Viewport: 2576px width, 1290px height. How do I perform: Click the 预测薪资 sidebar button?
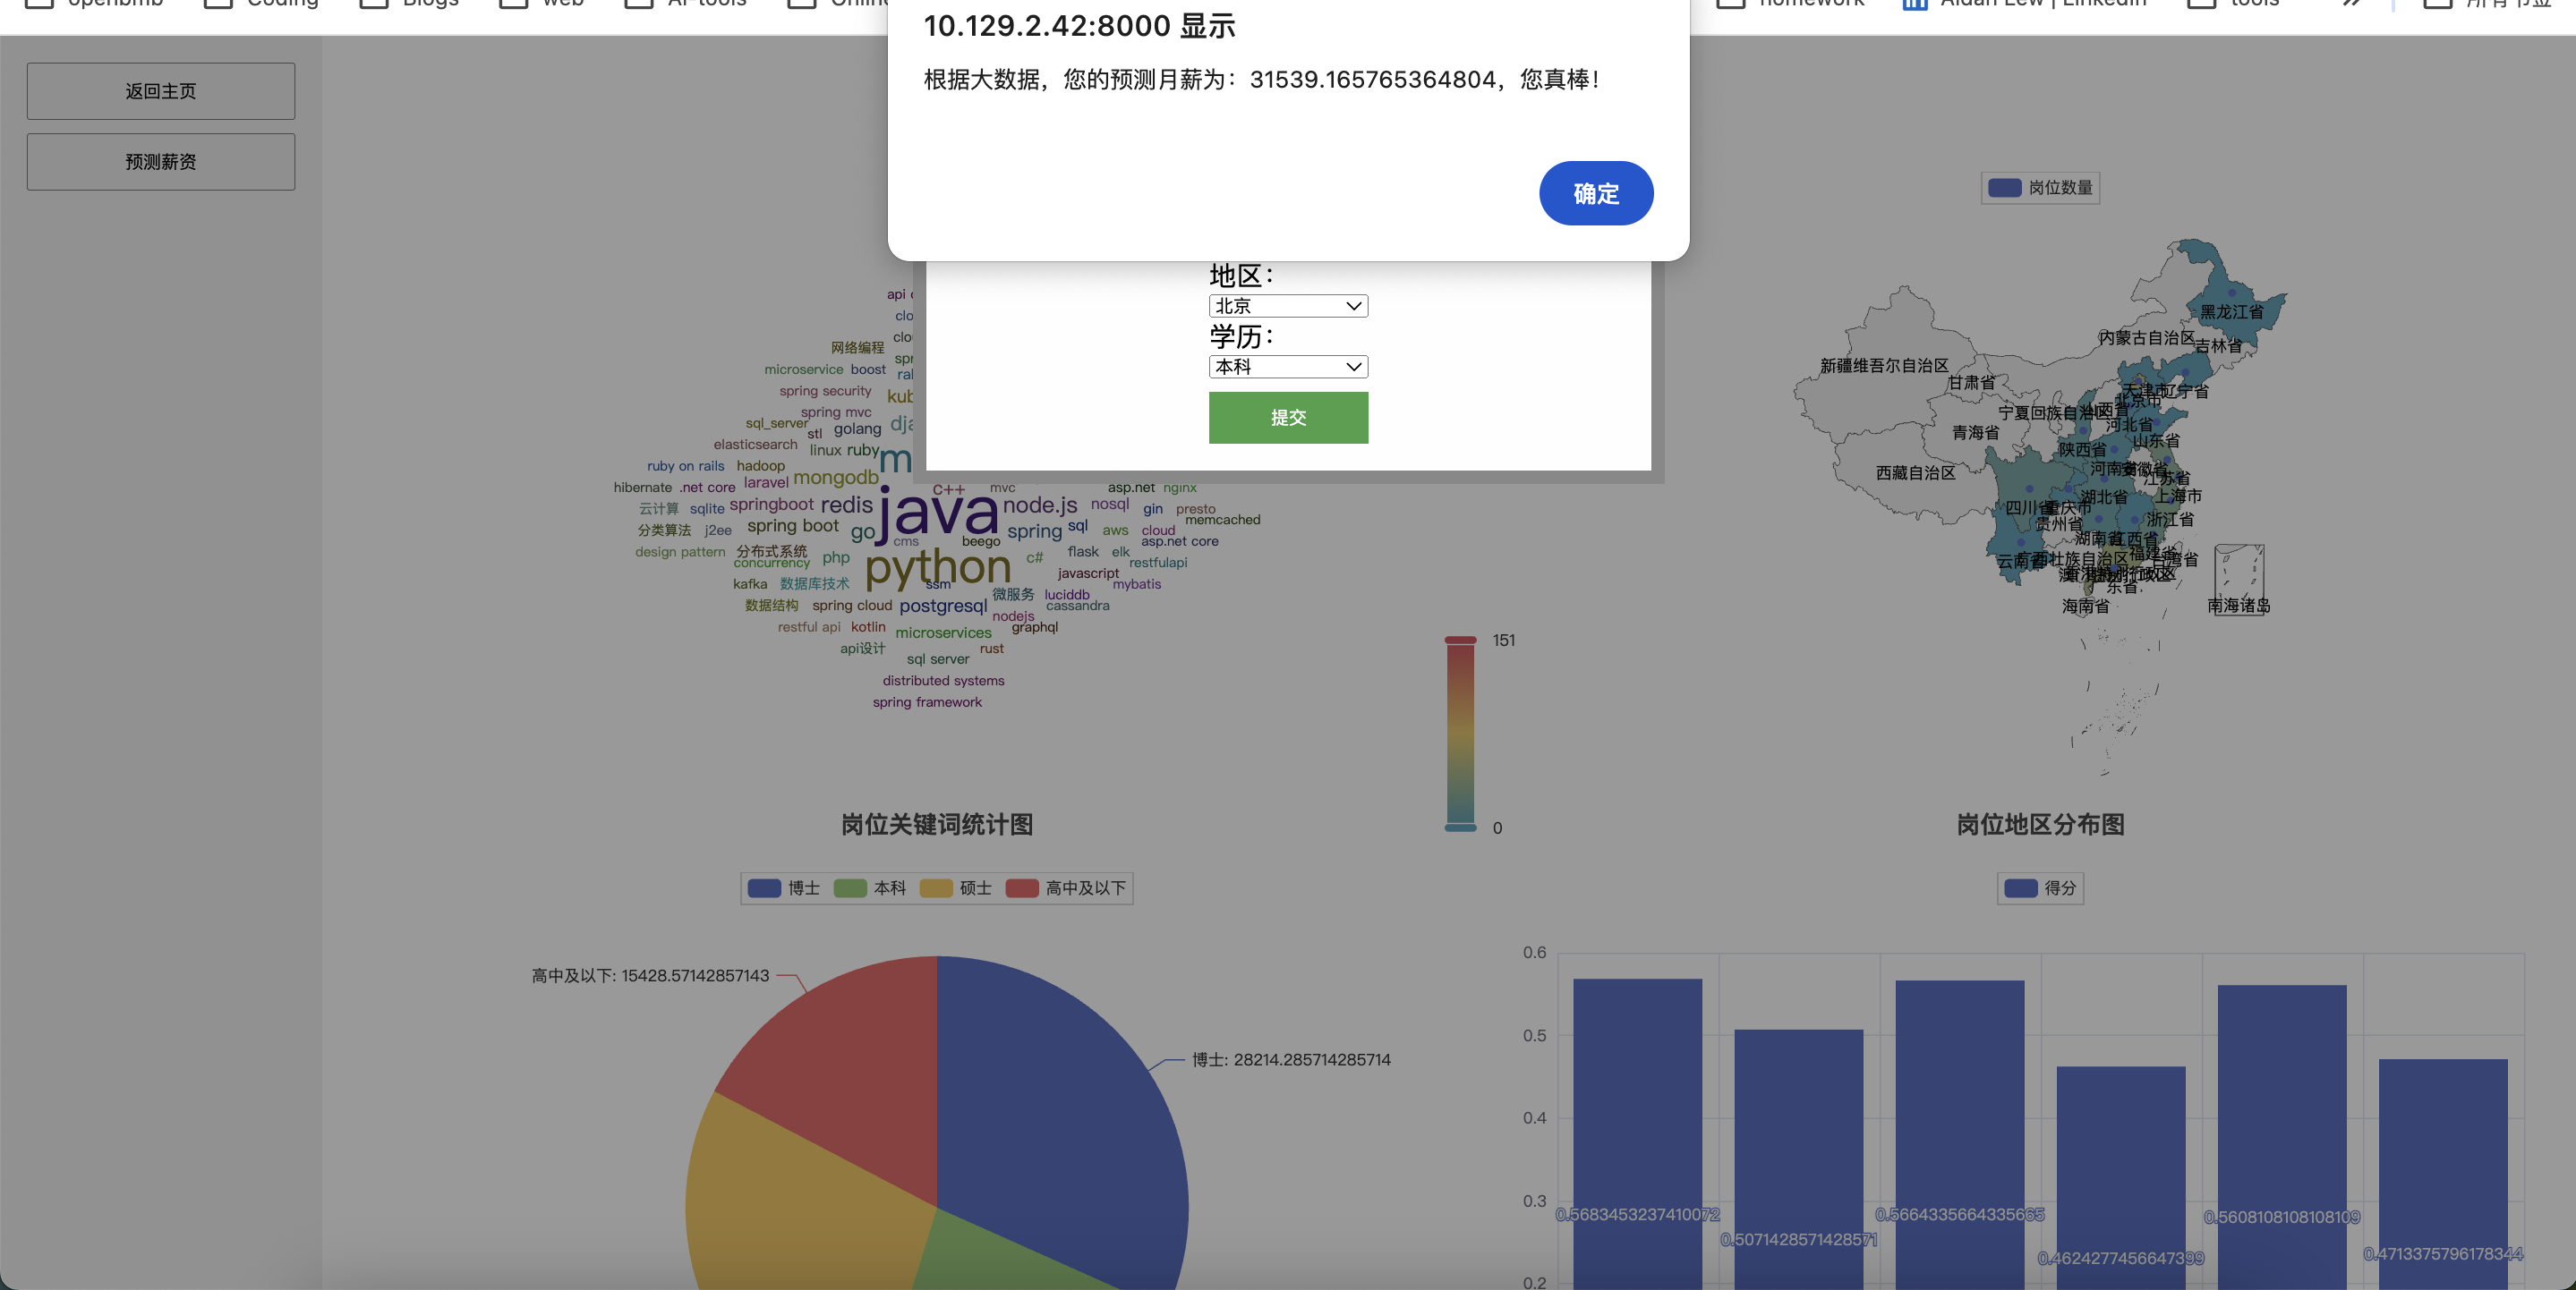161,162
